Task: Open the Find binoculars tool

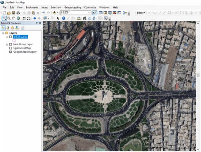Action: click(84, 18)
